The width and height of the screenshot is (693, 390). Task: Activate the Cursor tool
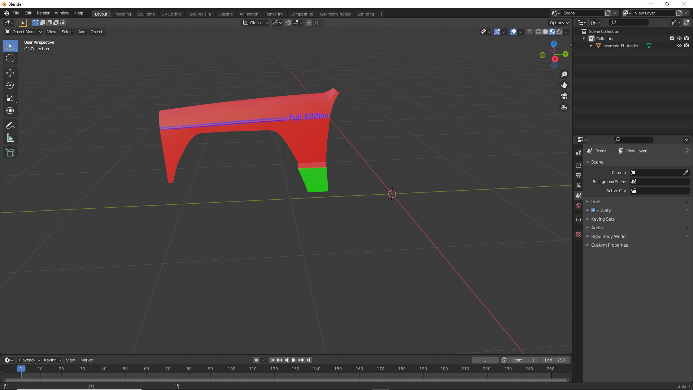(x=10, y=58)
